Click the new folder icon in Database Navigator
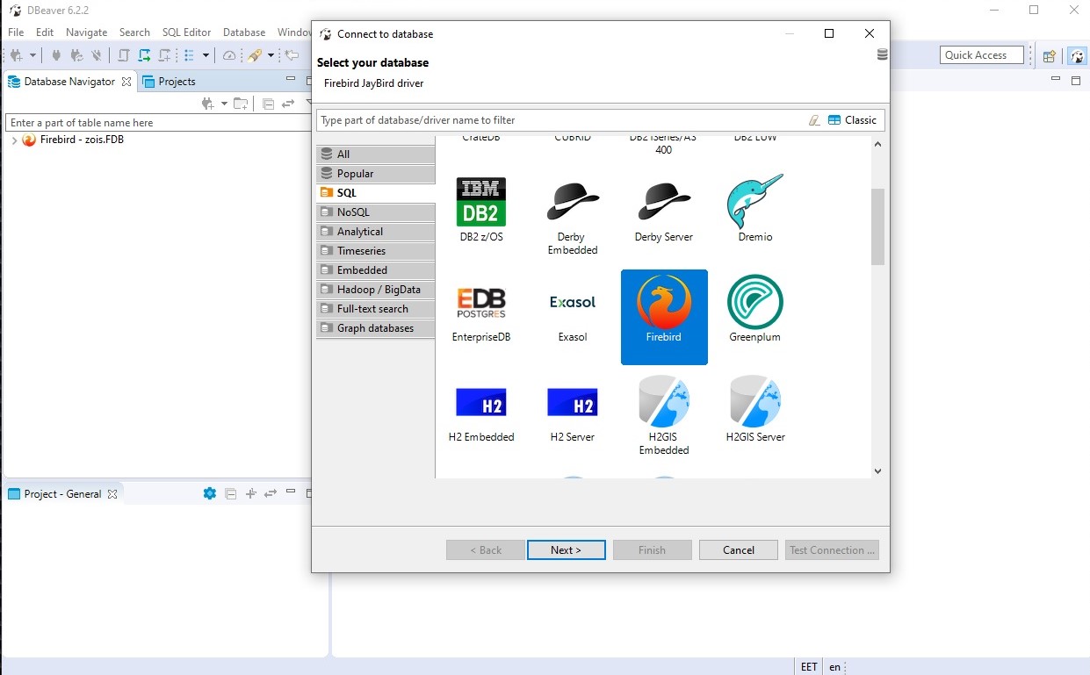Viewport: 1090px width, 675px height. 241,104
